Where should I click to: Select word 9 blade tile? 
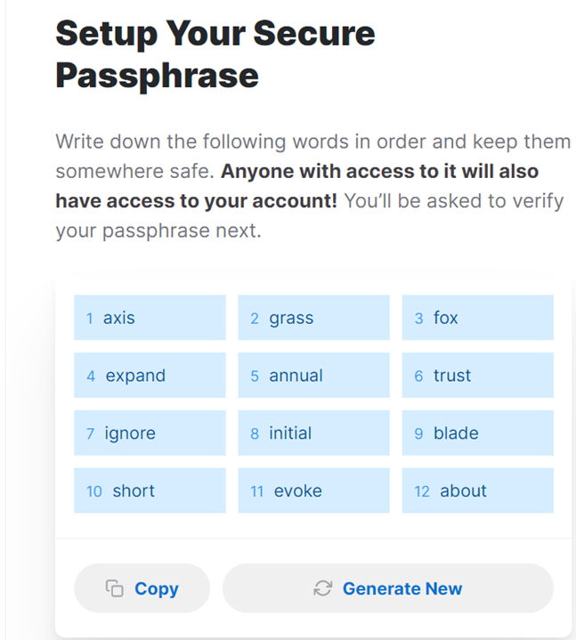(477, 433)
